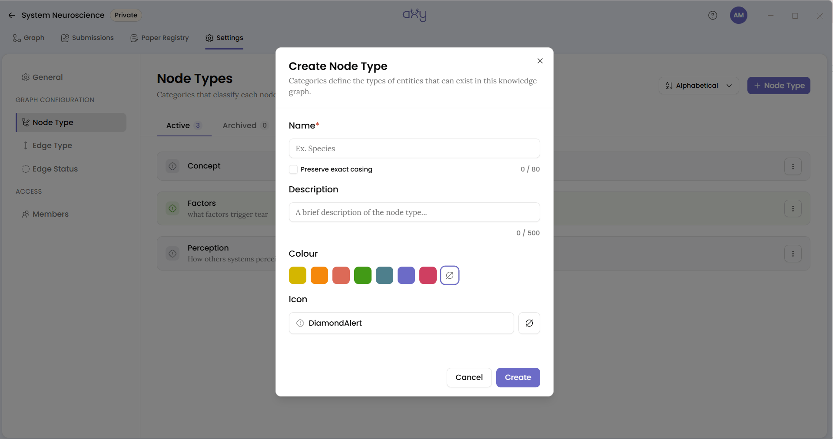
Task: Click the Graph tab icon
Action: pyautogui.click(x=17, y=38)
